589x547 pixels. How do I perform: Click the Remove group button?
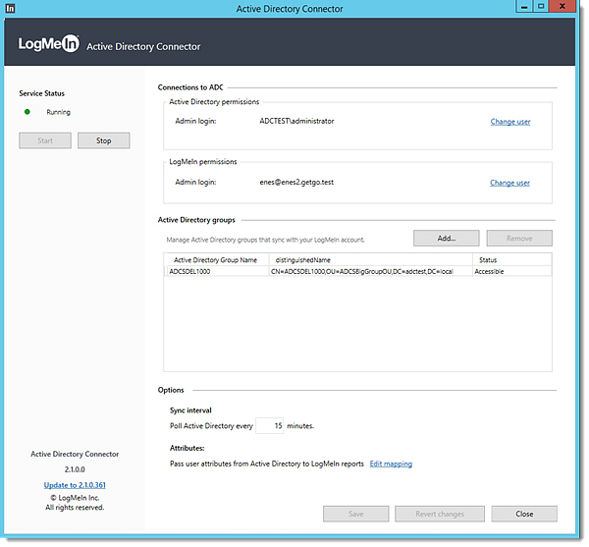[x=519, y=239]
